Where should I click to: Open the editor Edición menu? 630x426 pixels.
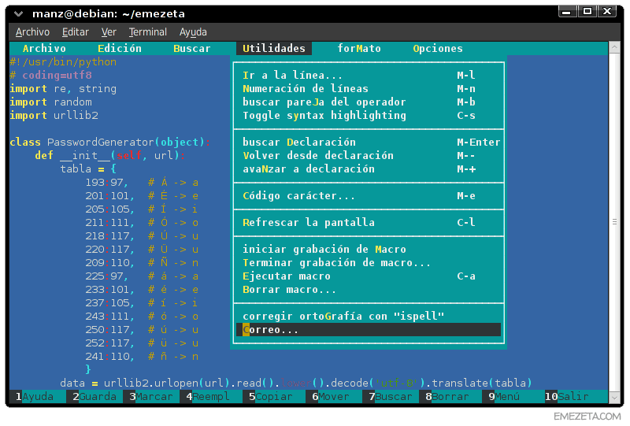(120, 49)
